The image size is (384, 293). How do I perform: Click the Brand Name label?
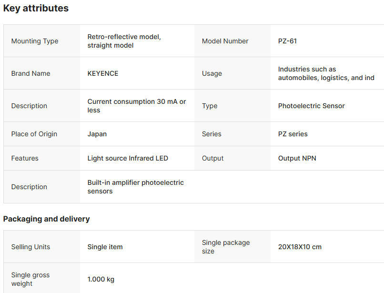pyautogui.click(x=30, y=73)
